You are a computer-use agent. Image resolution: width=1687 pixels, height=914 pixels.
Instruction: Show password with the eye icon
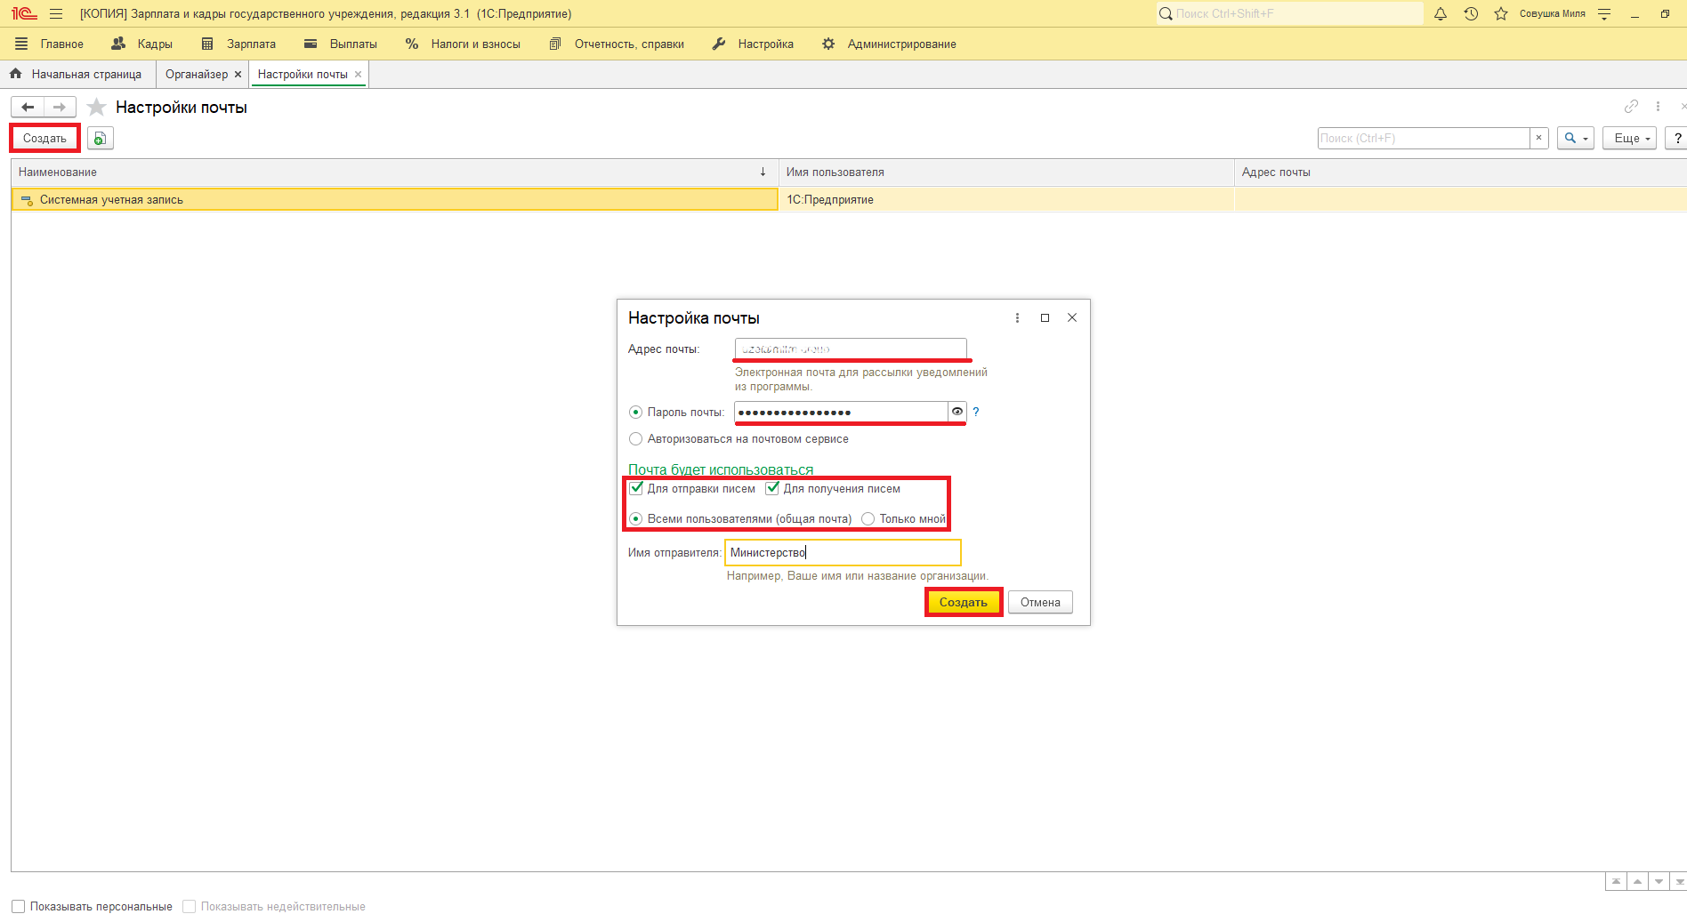click(x=957, y=412)
